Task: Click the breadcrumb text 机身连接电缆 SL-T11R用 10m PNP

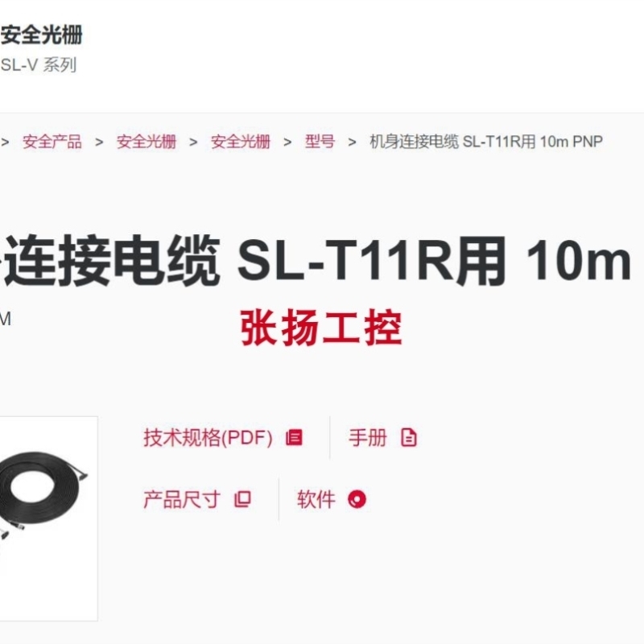Action: click(x=486, y=142)
